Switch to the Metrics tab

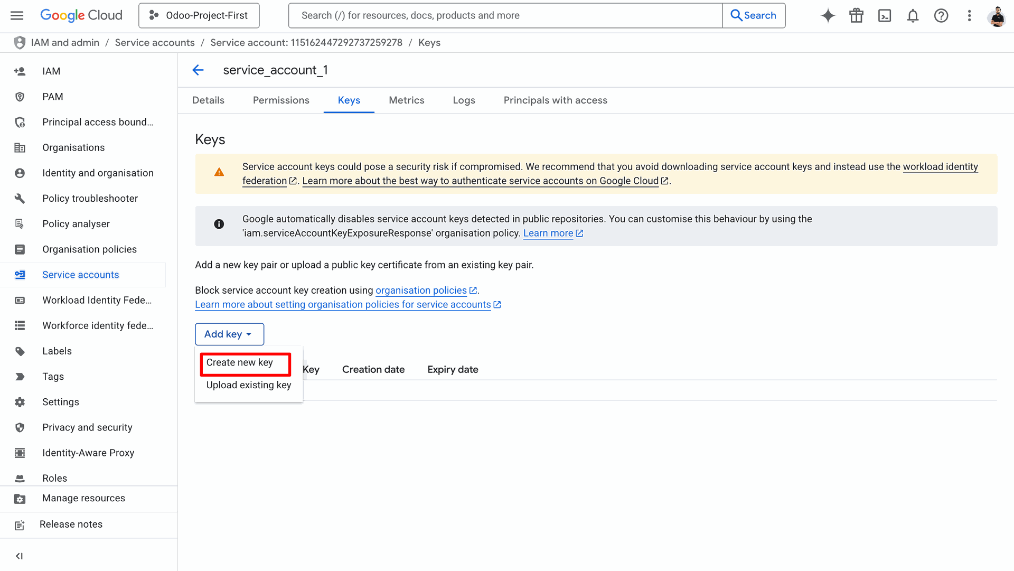[x=406, y=100]
